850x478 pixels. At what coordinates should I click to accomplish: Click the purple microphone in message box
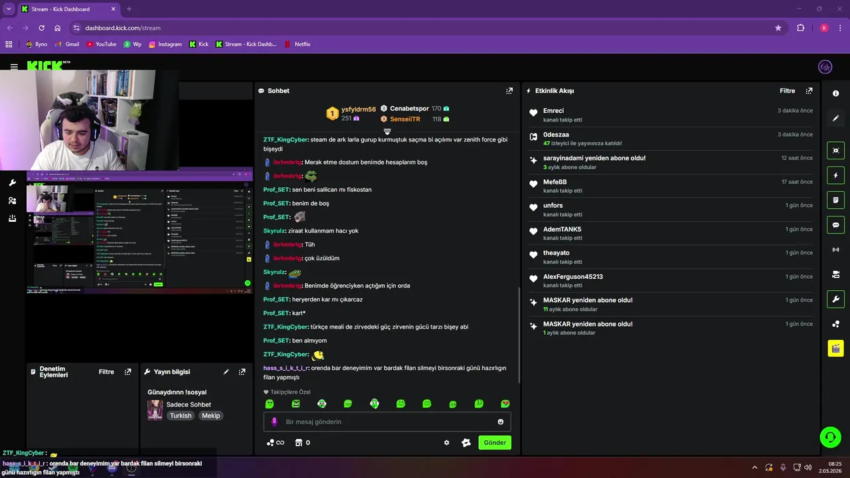(274, 422)
